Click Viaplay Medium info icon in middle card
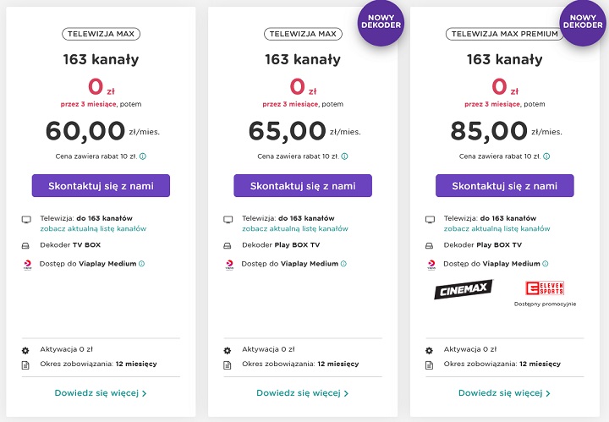 [x=343, y=264]
